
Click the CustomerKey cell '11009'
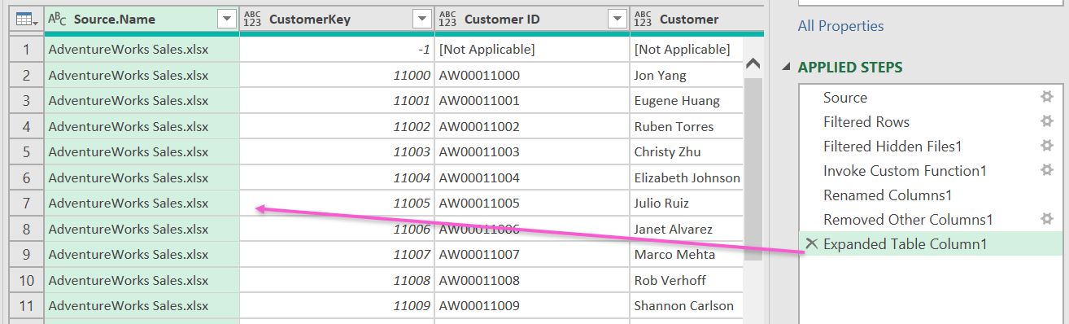(x=337, y=306)
